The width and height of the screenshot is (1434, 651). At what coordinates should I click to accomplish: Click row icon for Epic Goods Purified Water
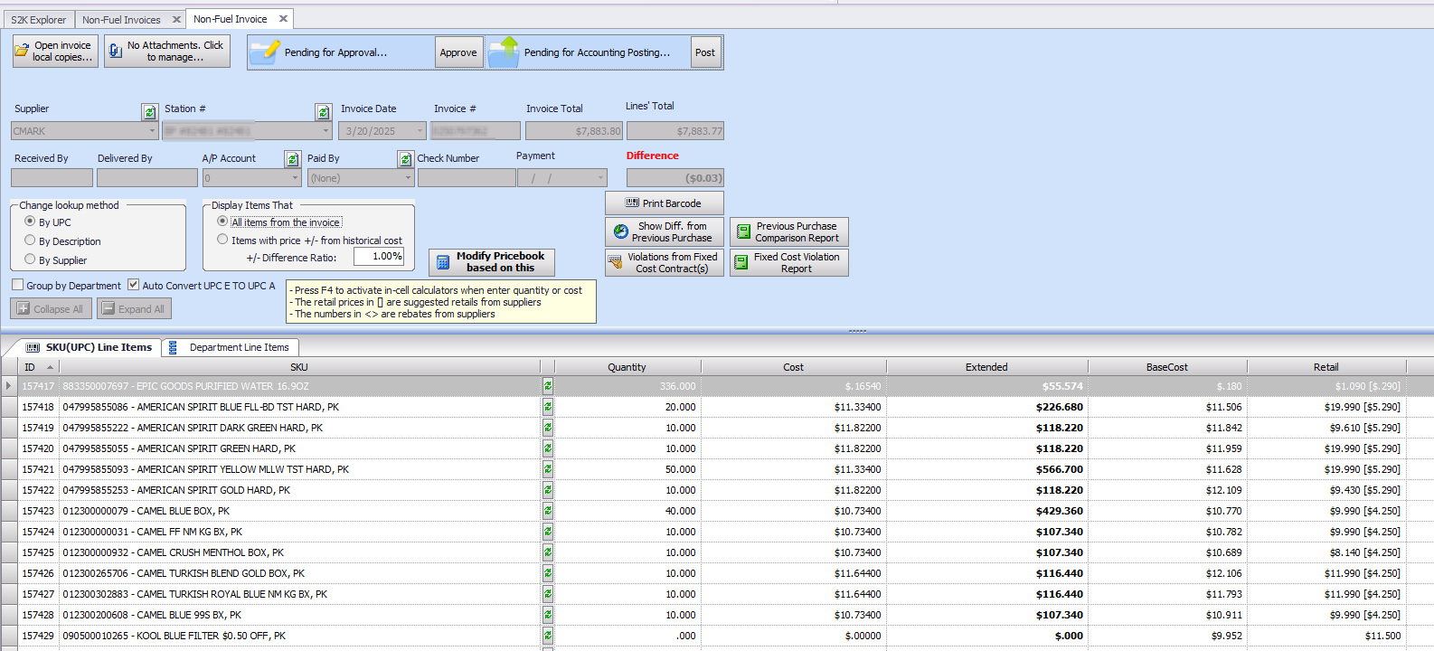tap(548, 386)
